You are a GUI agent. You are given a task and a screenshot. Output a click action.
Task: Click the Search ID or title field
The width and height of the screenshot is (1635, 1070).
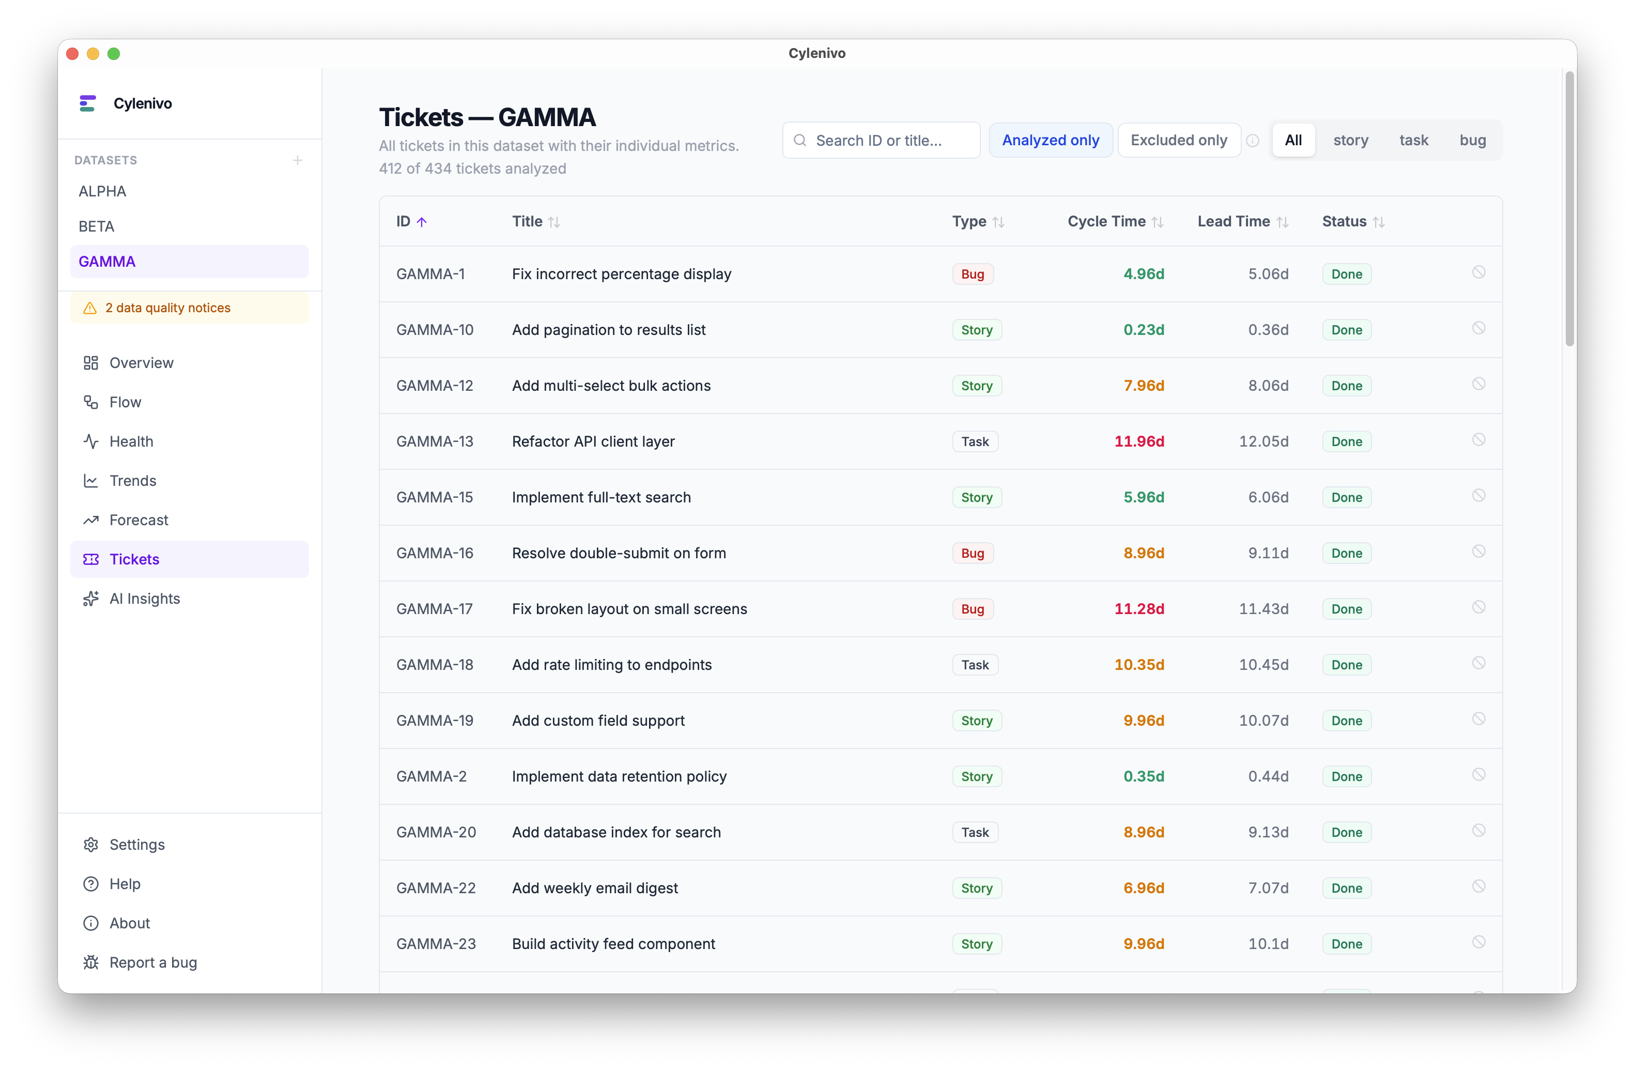pos(886,140)
